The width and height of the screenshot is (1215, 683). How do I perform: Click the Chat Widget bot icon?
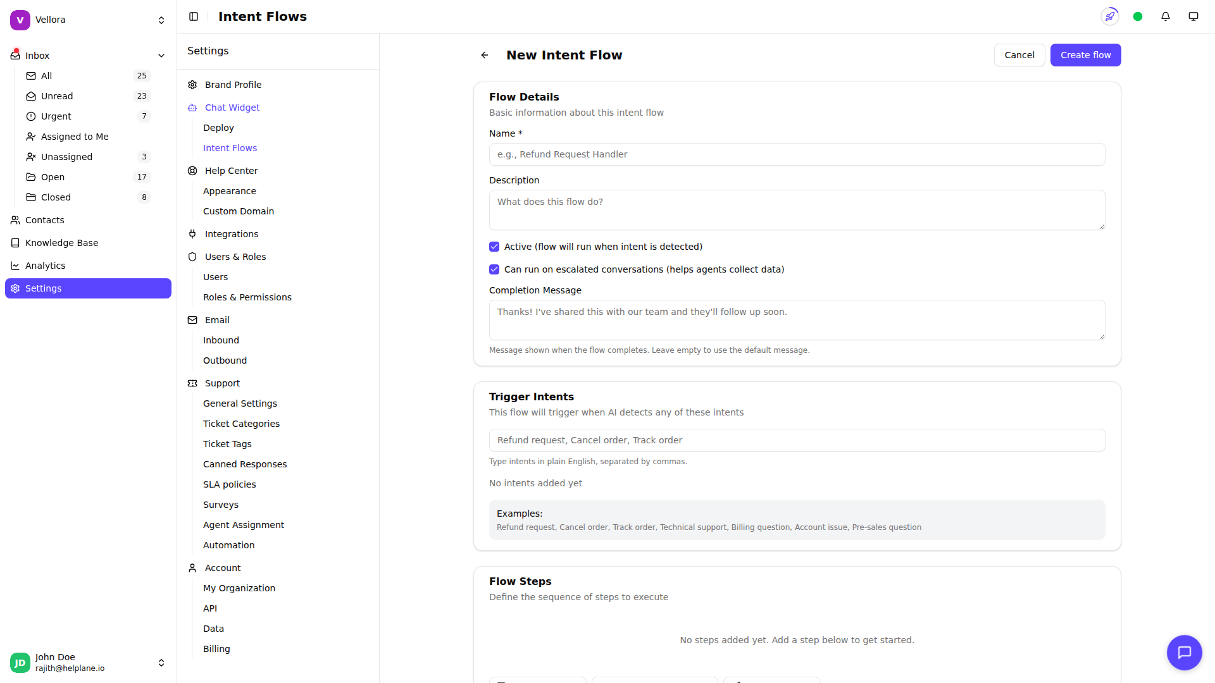(192, 108)
